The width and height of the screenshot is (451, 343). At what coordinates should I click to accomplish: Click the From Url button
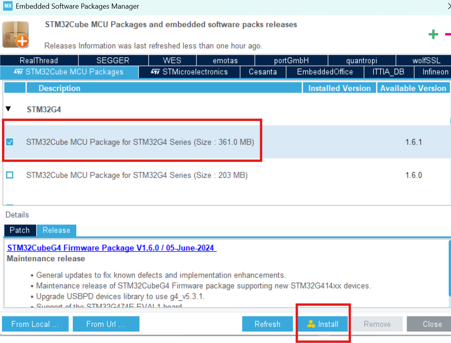pyautogui.click(x=106, y=324)
